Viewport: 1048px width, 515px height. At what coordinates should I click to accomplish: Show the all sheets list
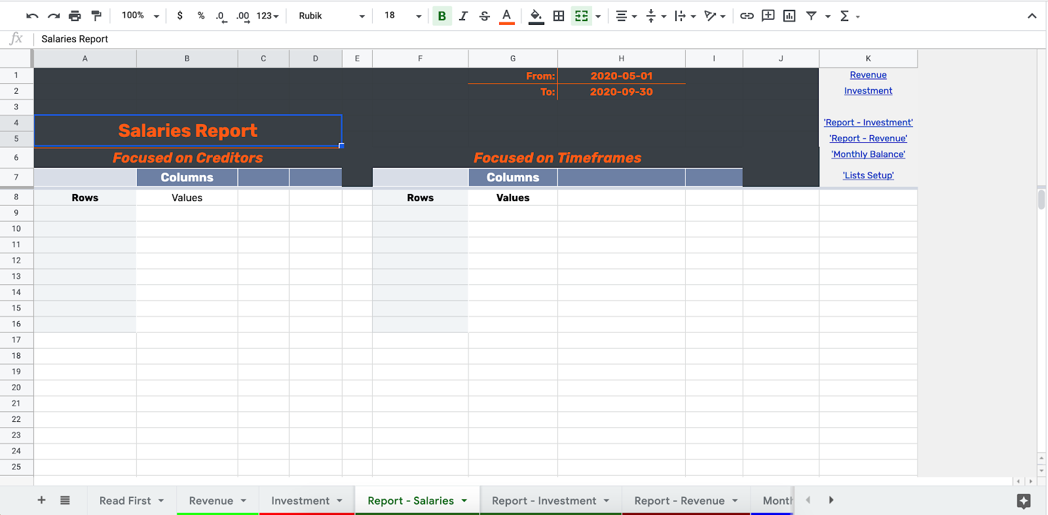65,500
